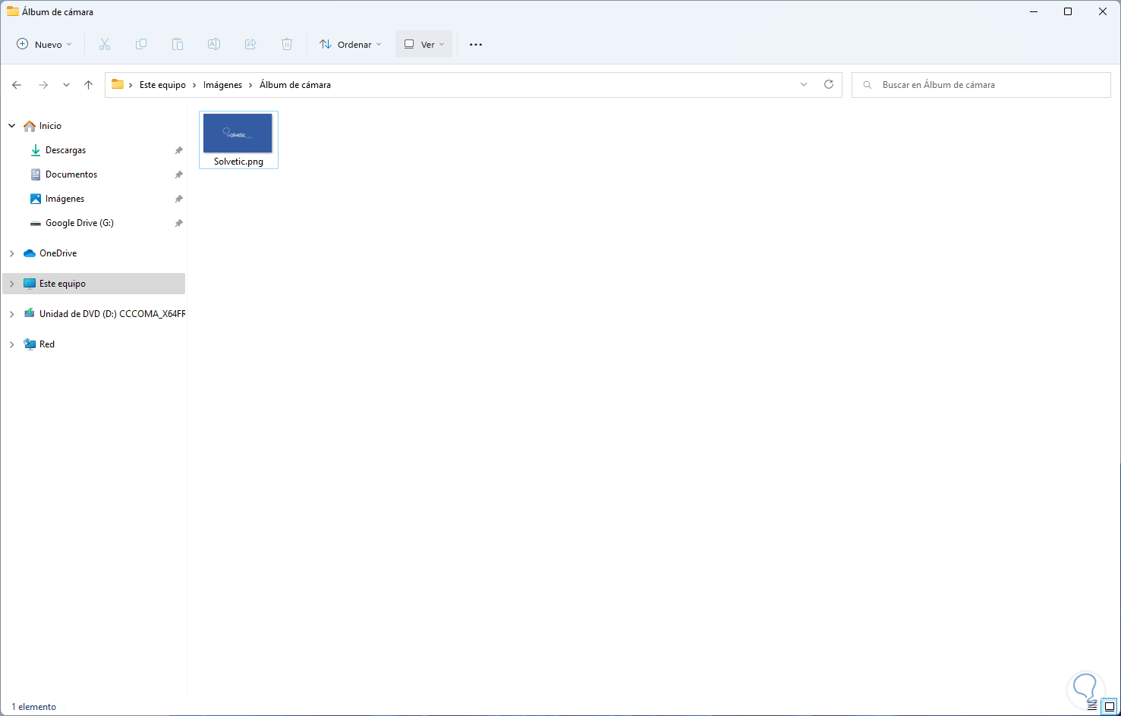Image resolution: width=1121 pixels, height=716 pixels.
Task: Click the Copy icon in toolbar
Action: [141, 45]
